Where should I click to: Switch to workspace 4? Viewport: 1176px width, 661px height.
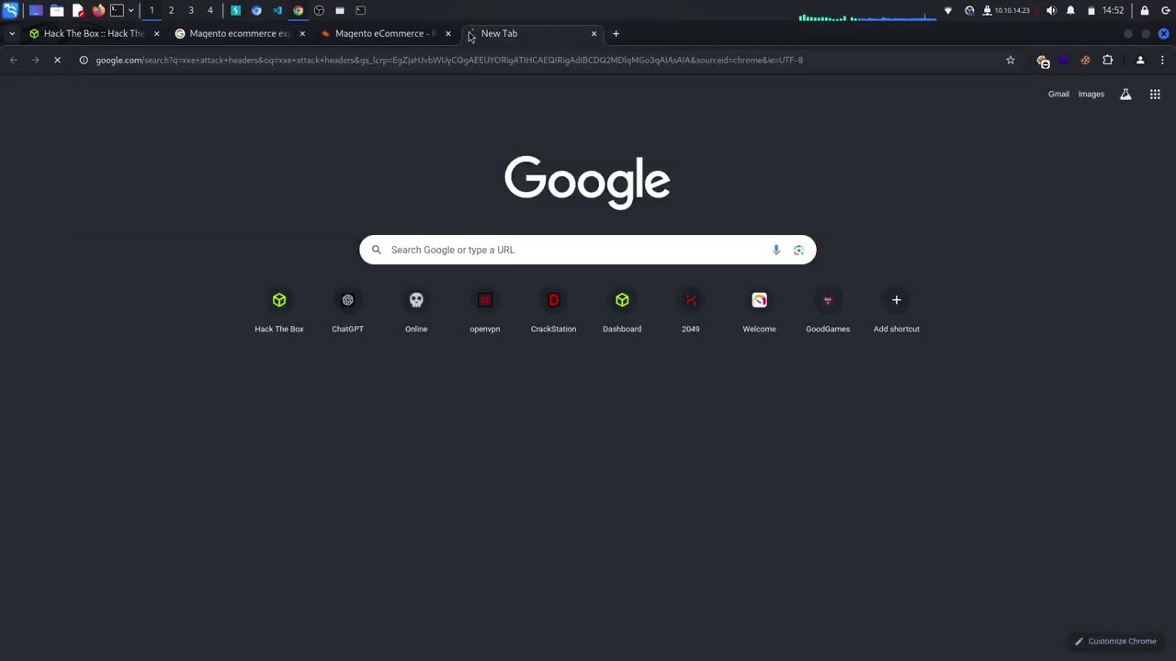210,10
